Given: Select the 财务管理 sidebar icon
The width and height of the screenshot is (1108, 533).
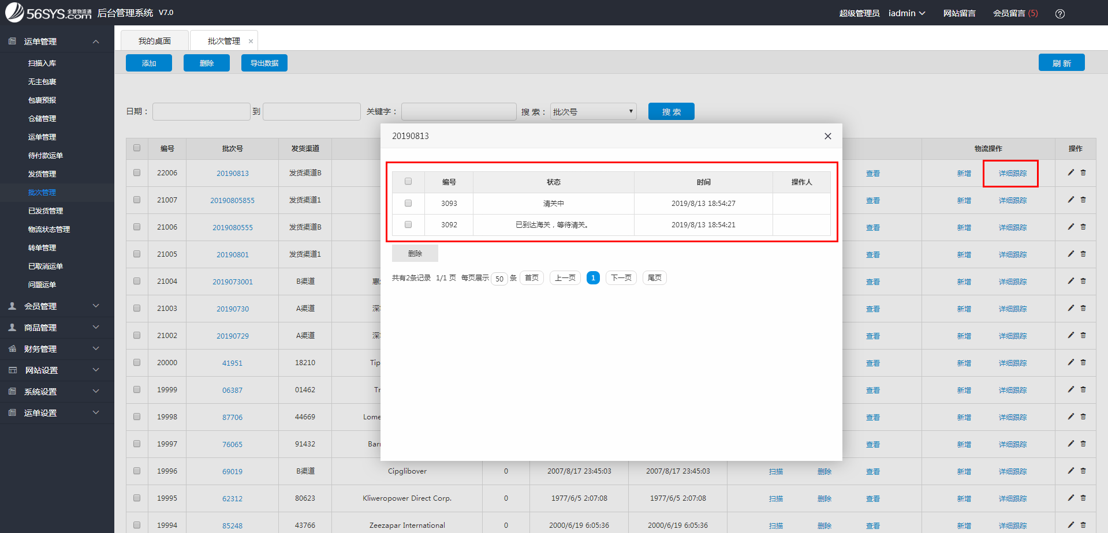Looking at the screenshot, I should 12,348.
